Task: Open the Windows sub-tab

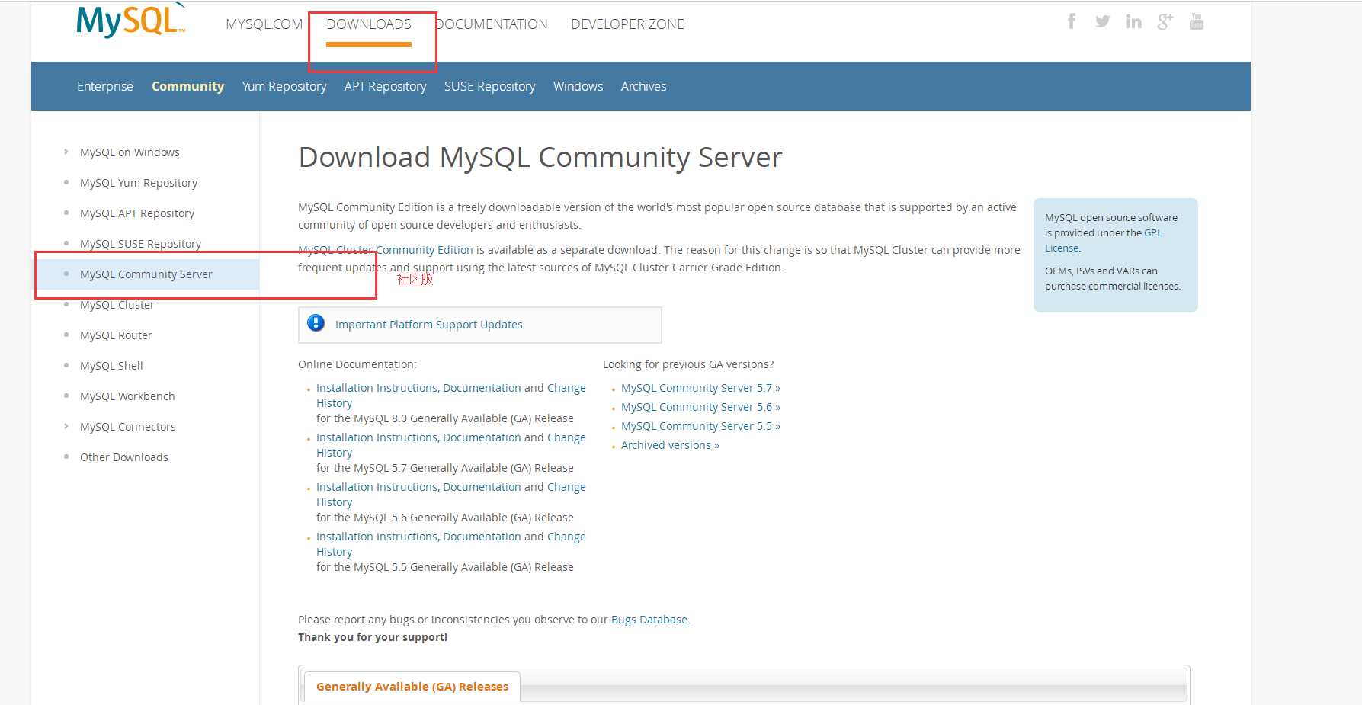Action: (578, 86)
